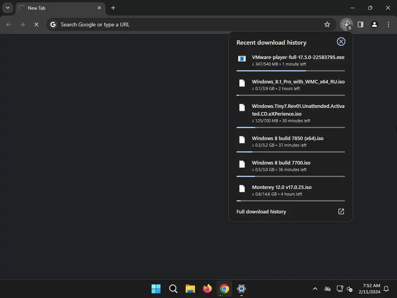This screenshot has height=298, width=397.
Task: Minimize the Chrome window
Action: coord(352,8)
